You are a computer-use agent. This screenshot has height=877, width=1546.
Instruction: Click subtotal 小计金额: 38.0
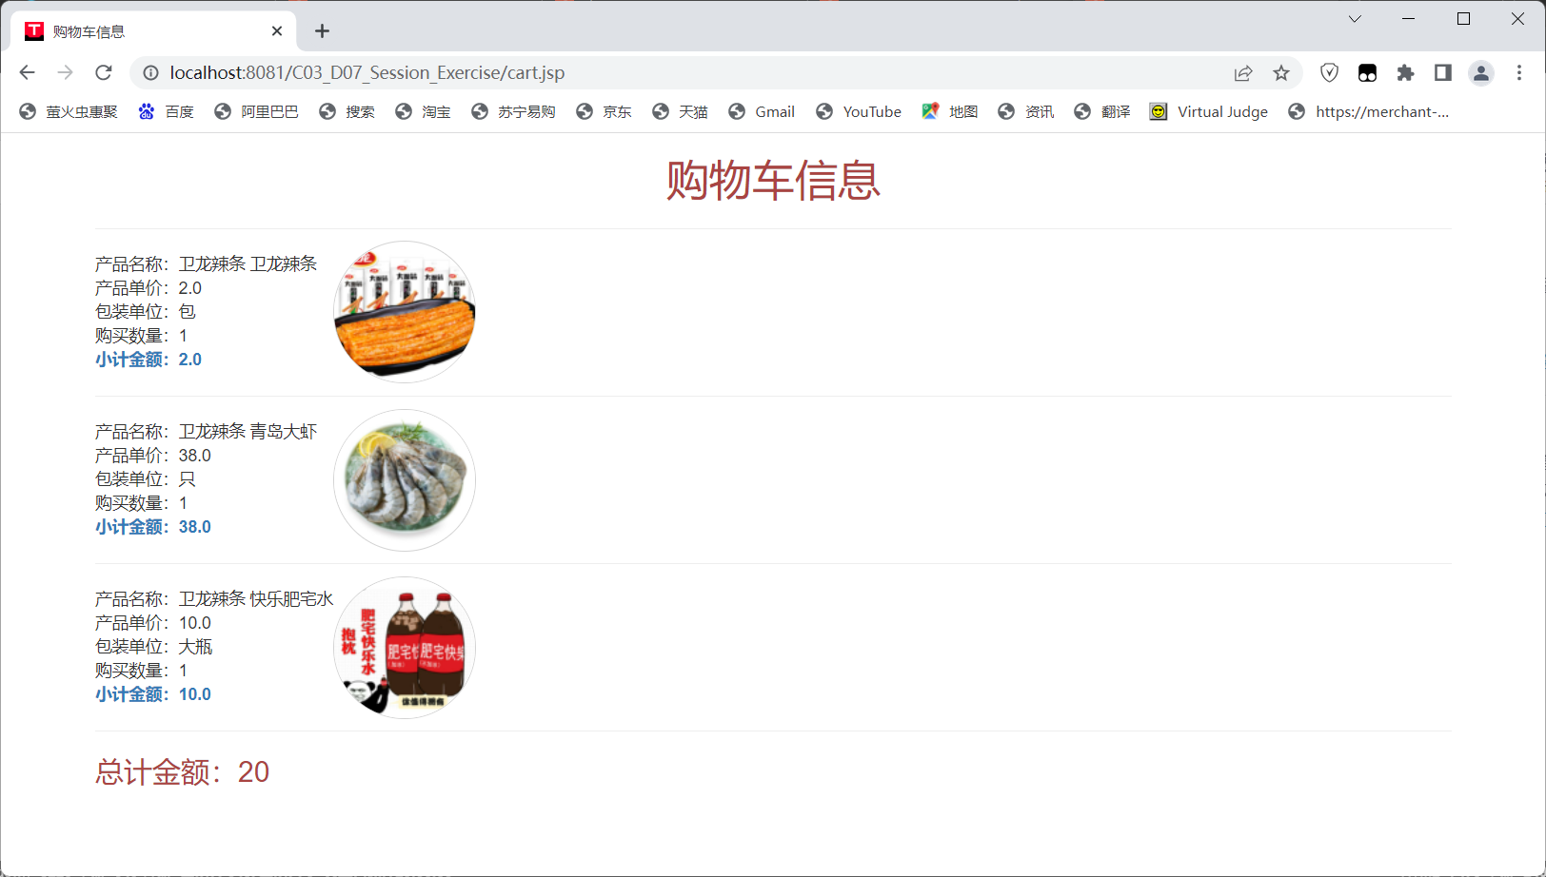pyautogui.click(x=153, y=527)
